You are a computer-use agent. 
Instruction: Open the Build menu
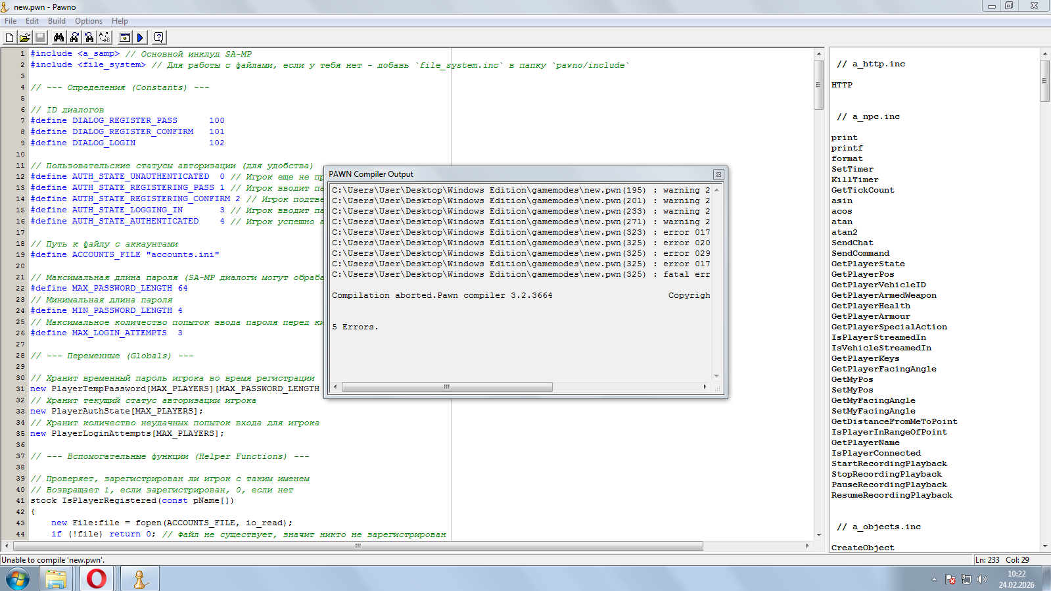point(57,21)
